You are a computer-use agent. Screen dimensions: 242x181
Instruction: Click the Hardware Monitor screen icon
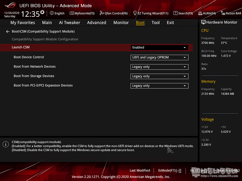click(x=203, y=22)
